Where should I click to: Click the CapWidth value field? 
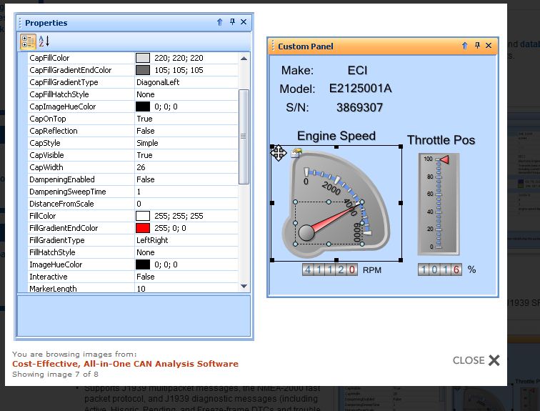coord(187,167)
